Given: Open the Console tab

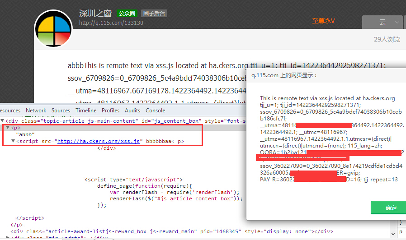Looking at the screenshot, I should click(x=156, y=111).
